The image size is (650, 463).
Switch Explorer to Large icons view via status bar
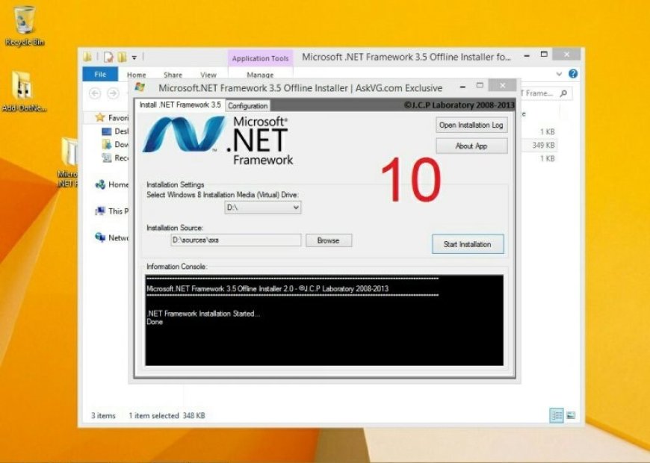pos(571,415)
